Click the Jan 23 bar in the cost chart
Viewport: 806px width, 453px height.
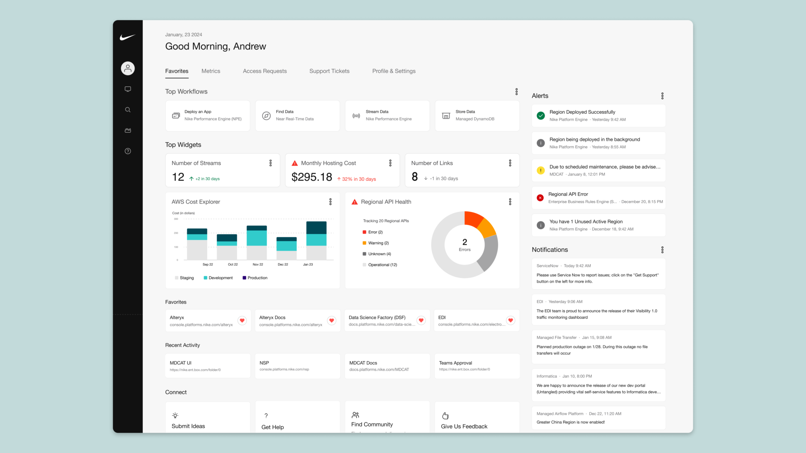click(x=316, y=241)
